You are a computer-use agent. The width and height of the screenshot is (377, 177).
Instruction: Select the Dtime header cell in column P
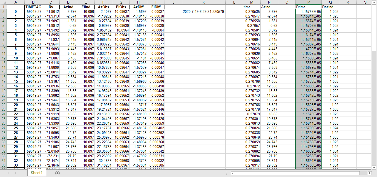[309, 7]
